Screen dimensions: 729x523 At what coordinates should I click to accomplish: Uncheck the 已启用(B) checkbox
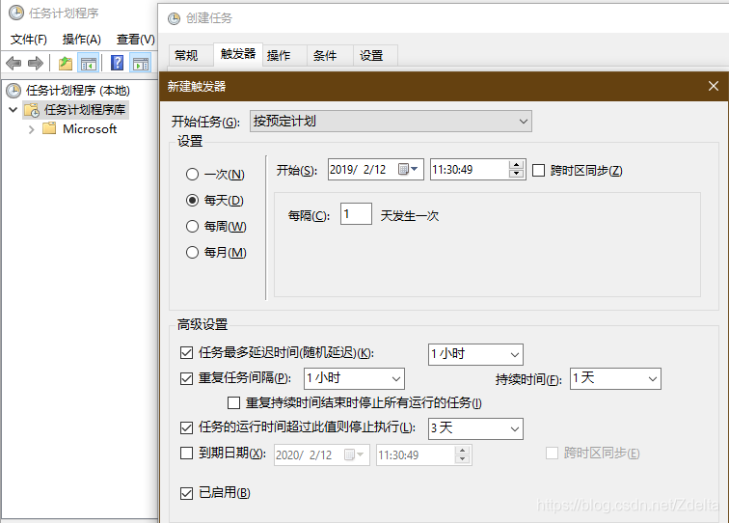click(186, 493)
